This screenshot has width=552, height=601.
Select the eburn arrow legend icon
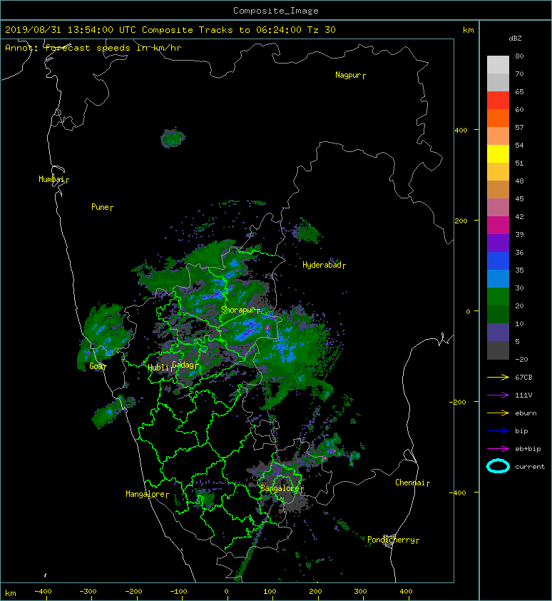[x=498, y=413]
